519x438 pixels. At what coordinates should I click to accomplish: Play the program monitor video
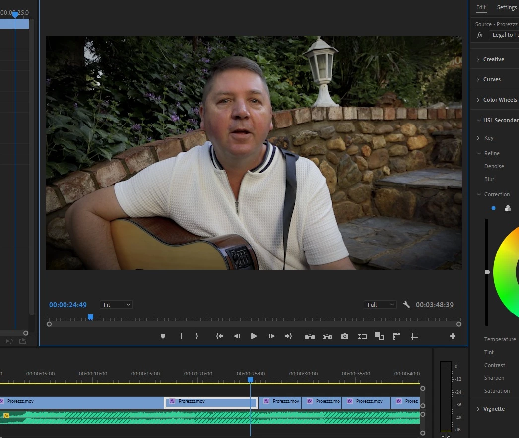point(254,336)
